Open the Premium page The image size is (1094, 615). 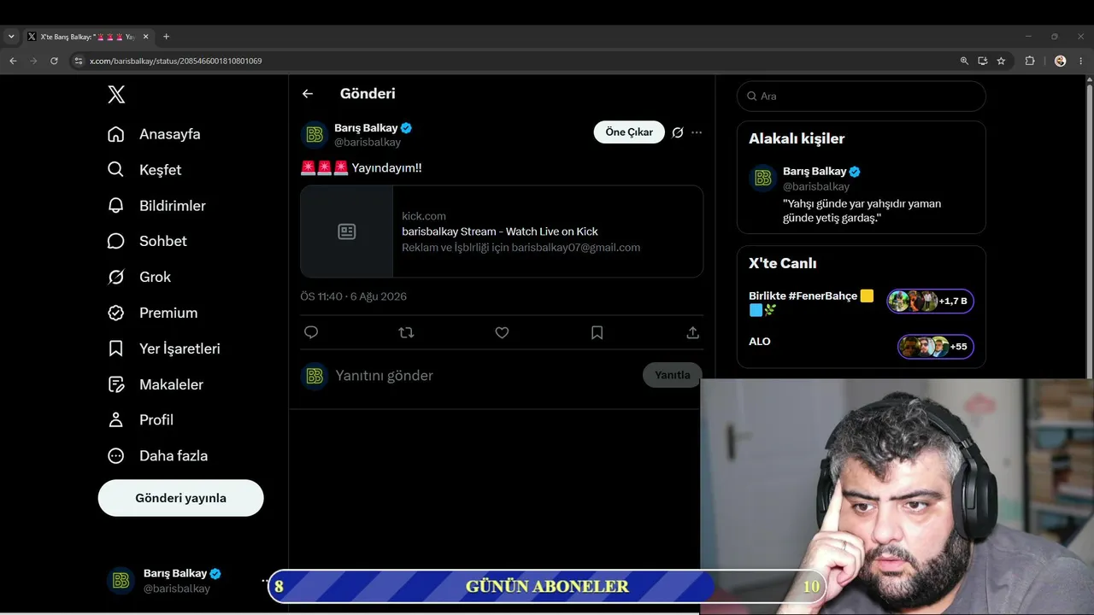point(152,313)
